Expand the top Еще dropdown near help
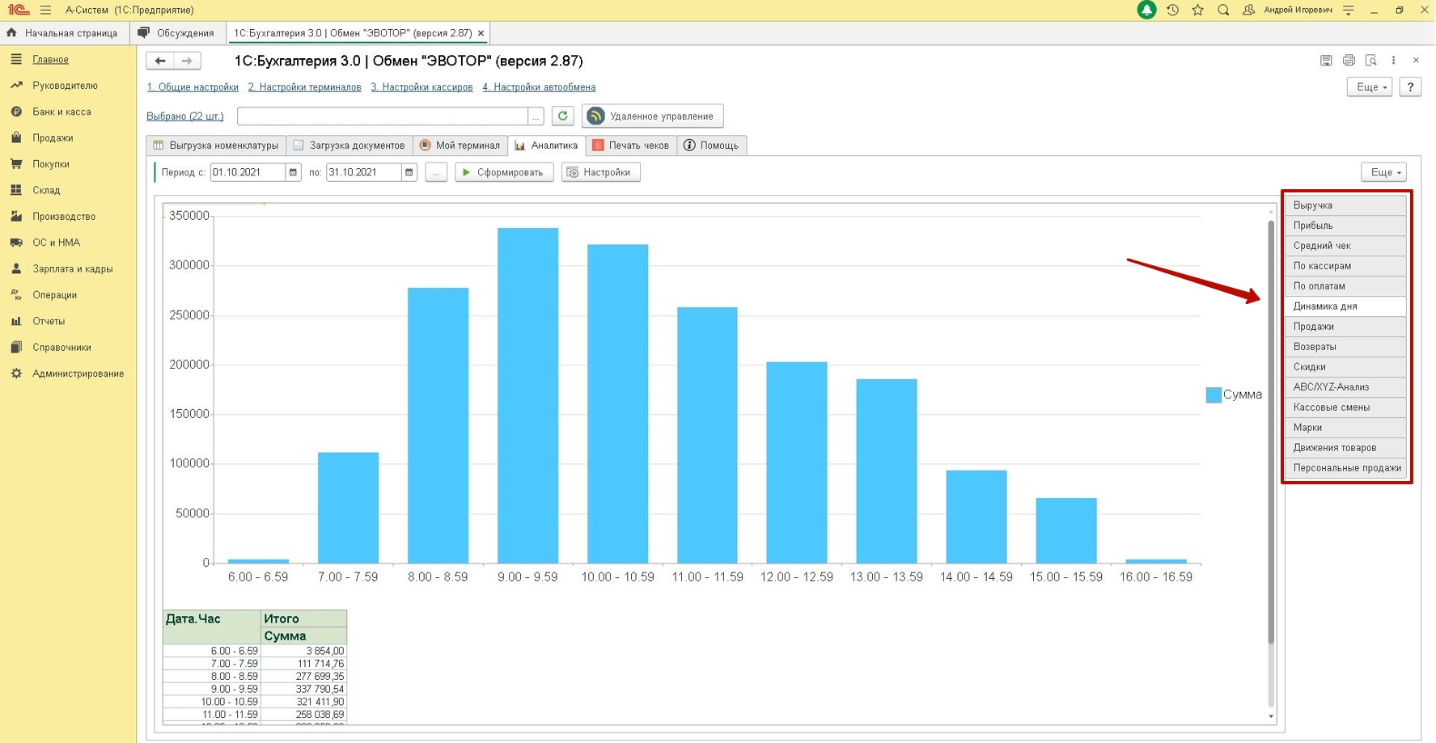The height and width of the screenshot is (743, 1436). (x=1370, y=87)
